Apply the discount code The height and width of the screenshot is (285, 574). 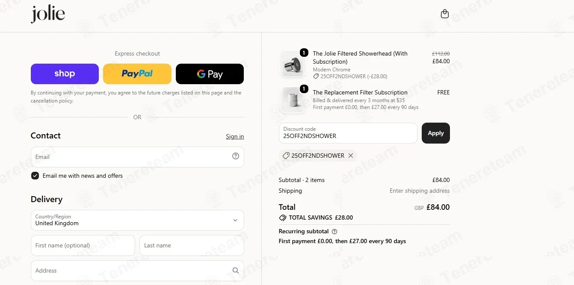[436, 133]
